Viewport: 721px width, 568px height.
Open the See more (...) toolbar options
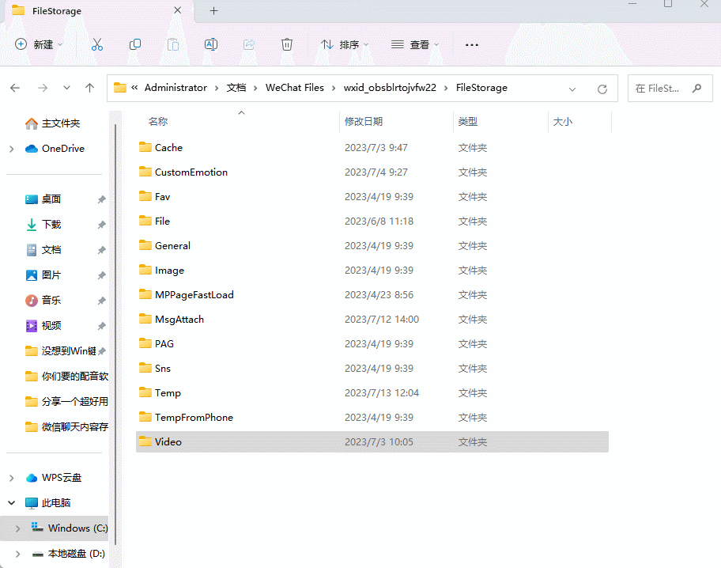472,45
